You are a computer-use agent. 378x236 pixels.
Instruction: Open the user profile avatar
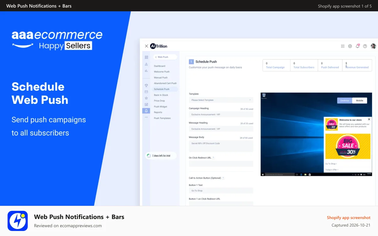(x=373, y=46)
